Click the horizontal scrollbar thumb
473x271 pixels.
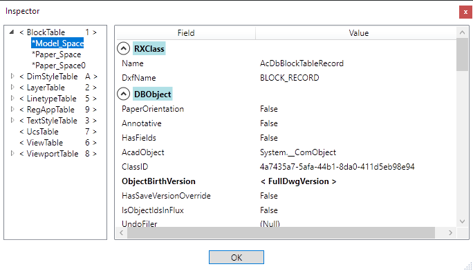coord(281,232)
